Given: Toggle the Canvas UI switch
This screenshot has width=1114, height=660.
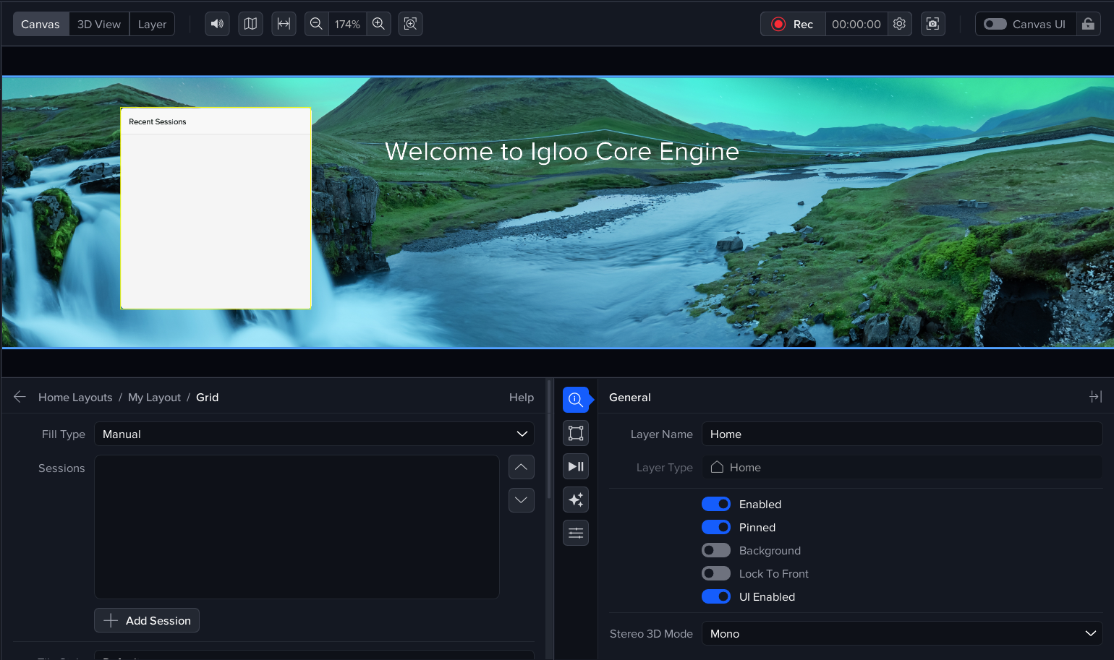Looking at the screenshot, I should tap(995, 24).
